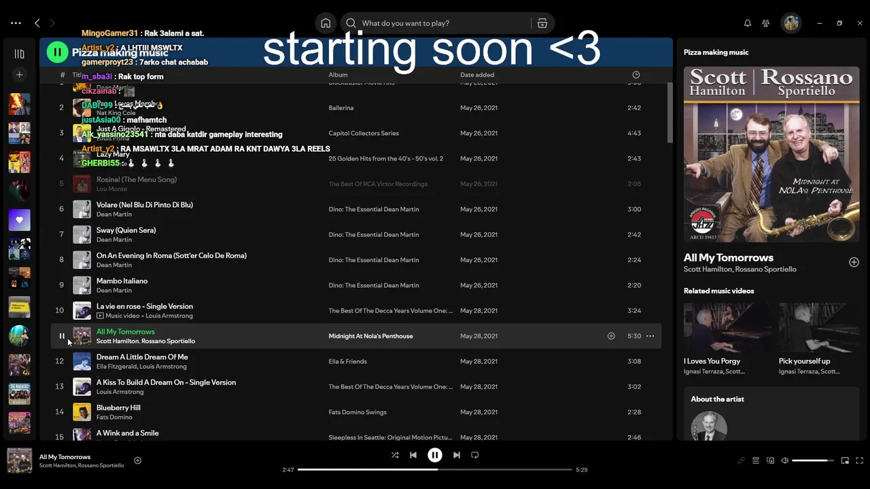Screen dimensions: 870x489
Task: Open Scott Hamilton artist link in track row
Action: coord(118,341)
